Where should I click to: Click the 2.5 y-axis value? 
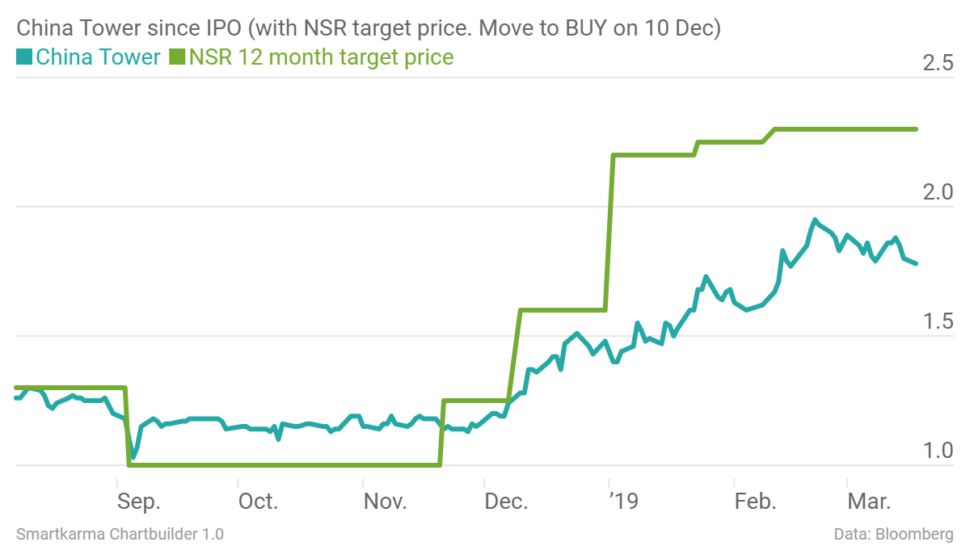click(938, 63)
